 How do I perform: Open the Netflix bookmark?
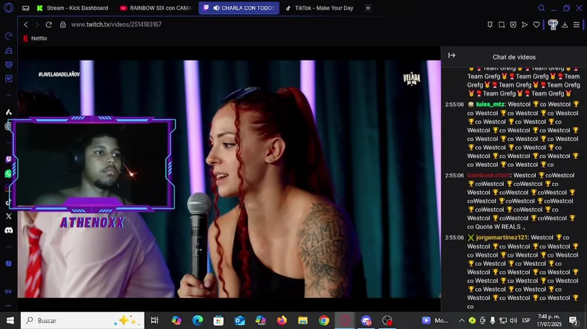click(x=35, y=38)
